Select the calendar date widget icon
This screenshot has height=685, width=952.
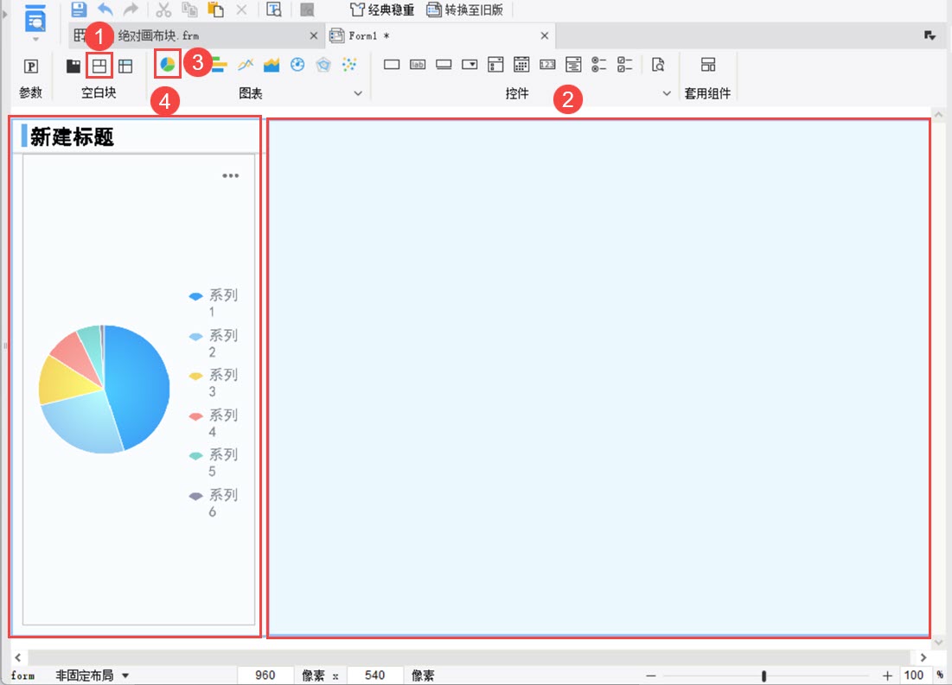pyautogui.click(x=521, y=64)
